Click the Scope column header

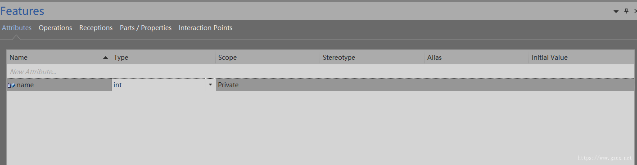click(x=268, y=58)
